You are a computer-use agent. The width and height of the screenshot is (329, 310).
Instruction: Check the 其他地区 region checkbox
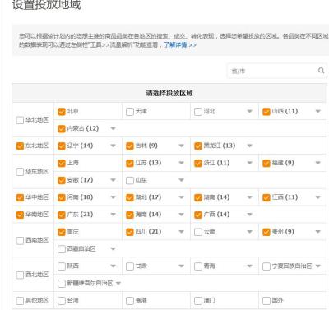click(20, 301)
